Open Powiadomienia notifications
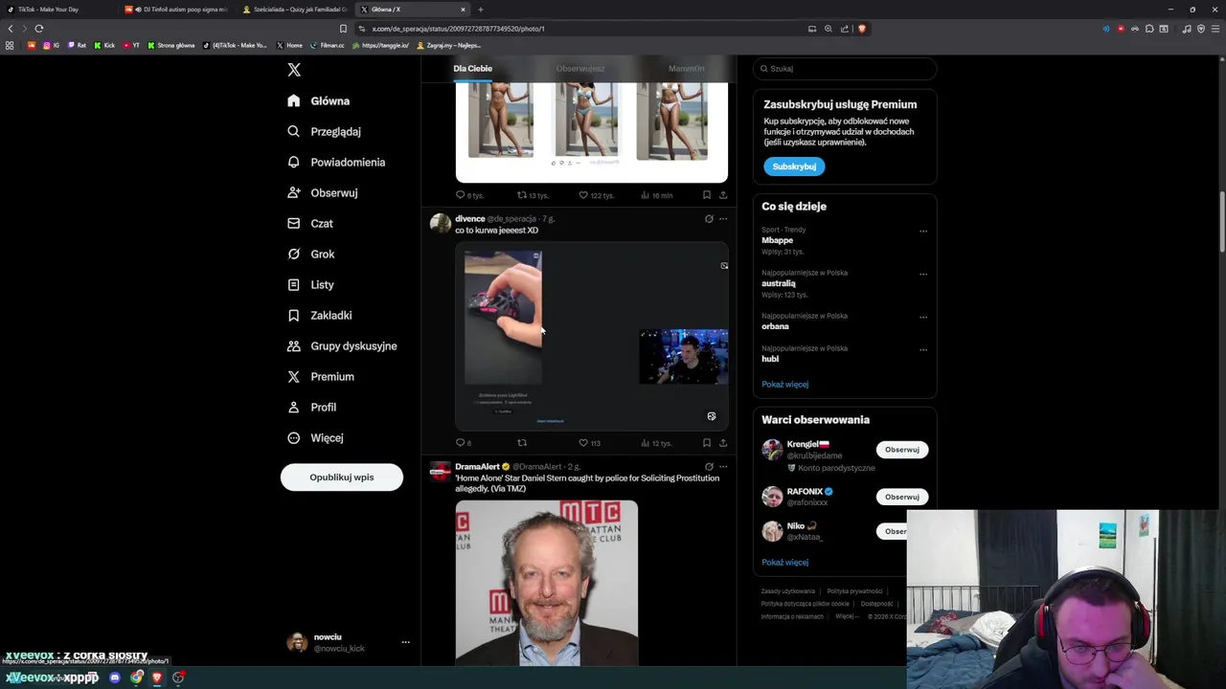This screenshot has width=1226, height=689. (x=336, y=162)
